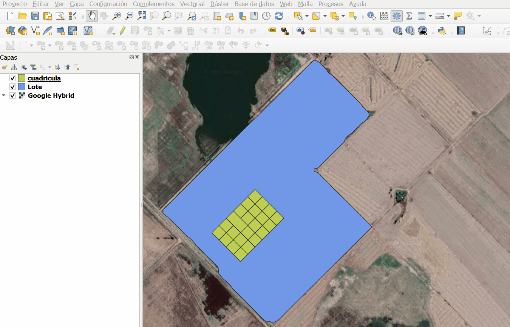Click the Add Group icon in Capas panel
Viewport: 510px width, 327px height.
[14, 67]
